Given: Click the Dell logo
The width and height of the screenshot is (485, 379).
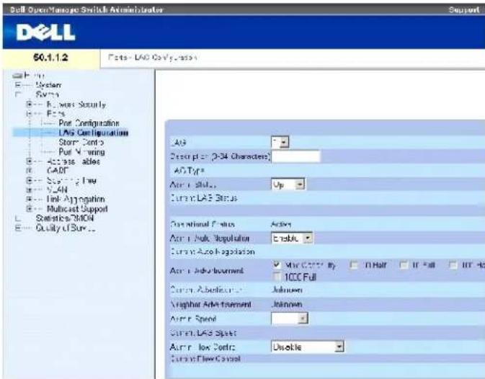Looking at the screenshot, I should click(45, 32).
